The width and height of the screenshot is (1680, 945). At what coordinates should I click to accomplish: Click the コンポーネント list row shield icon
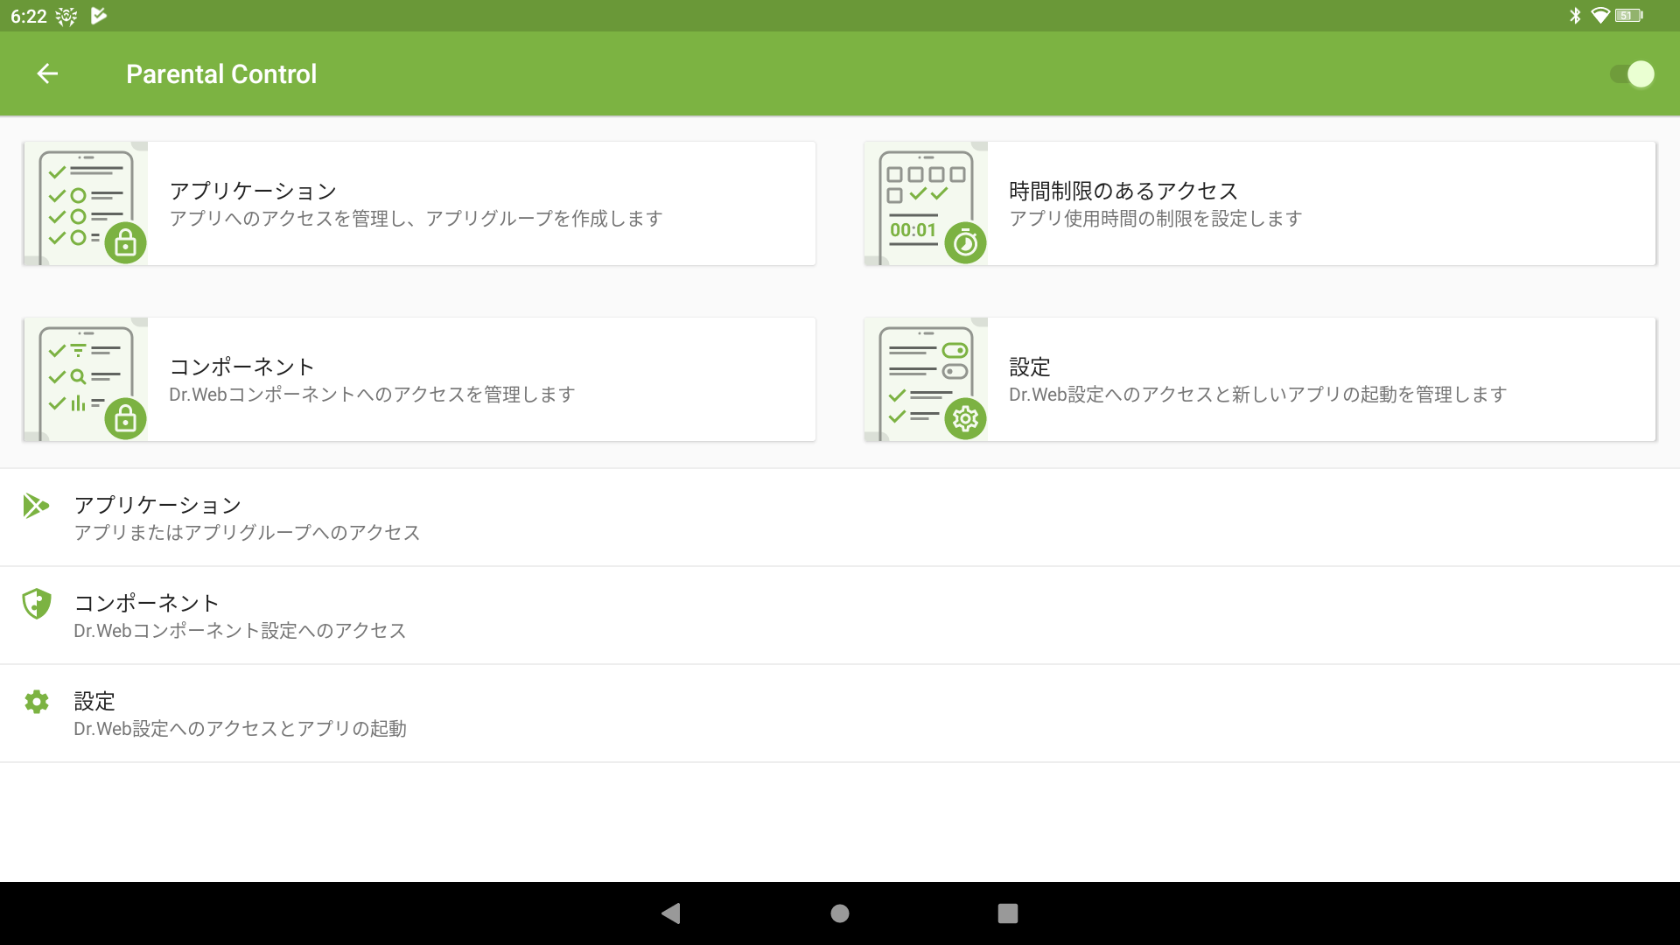coord(36,604)
